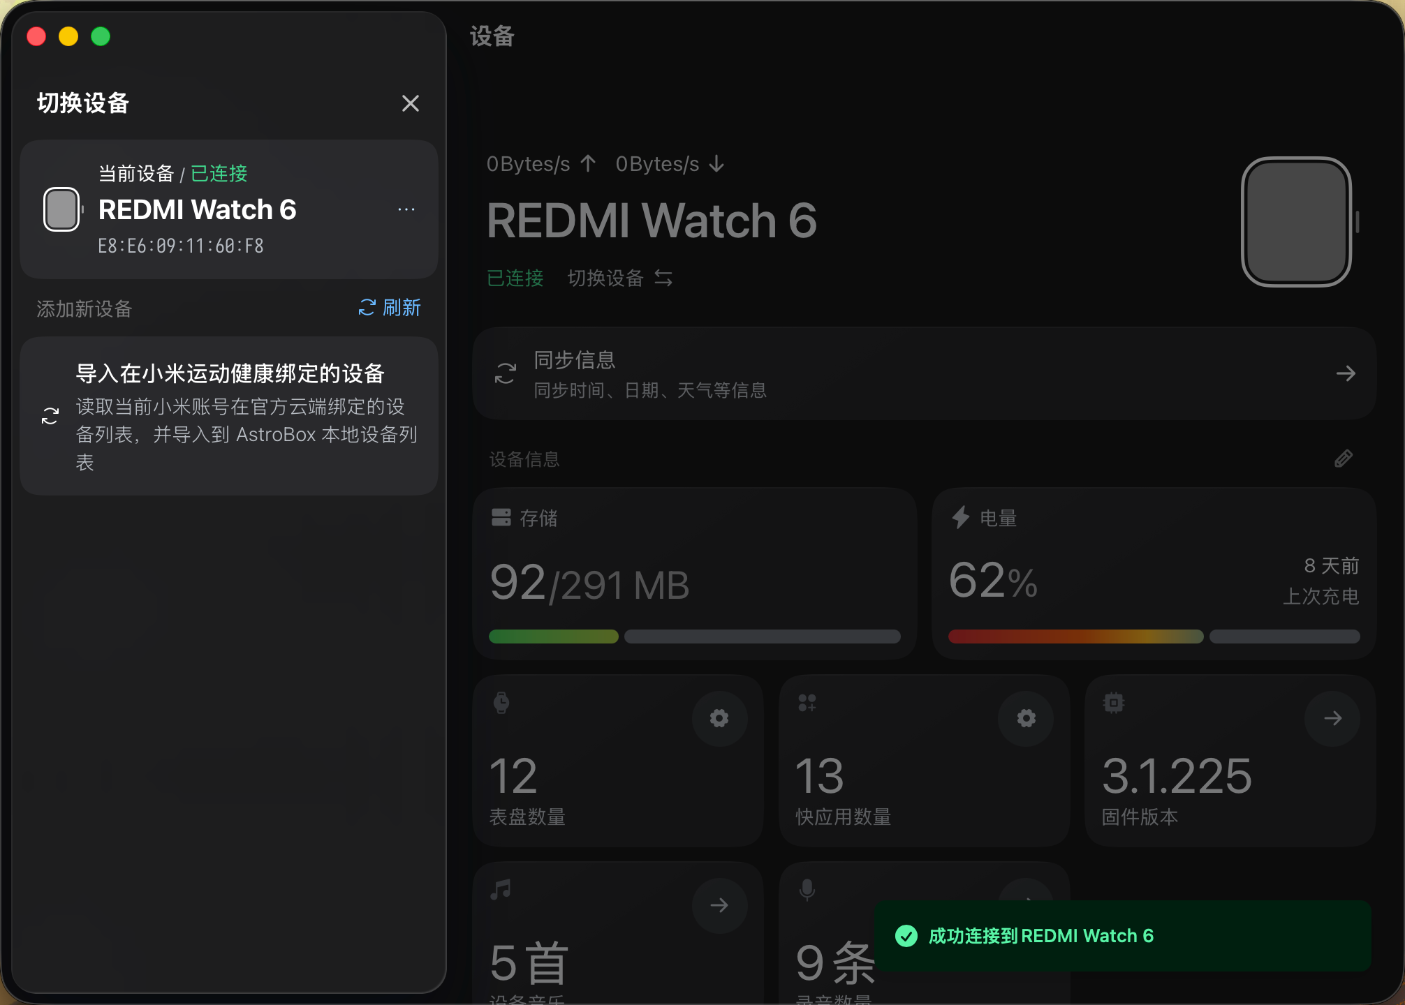Screen dimensions: 1405x1005
Task: Click the 8 天前 last charge text
Action: coord(1332,565)
